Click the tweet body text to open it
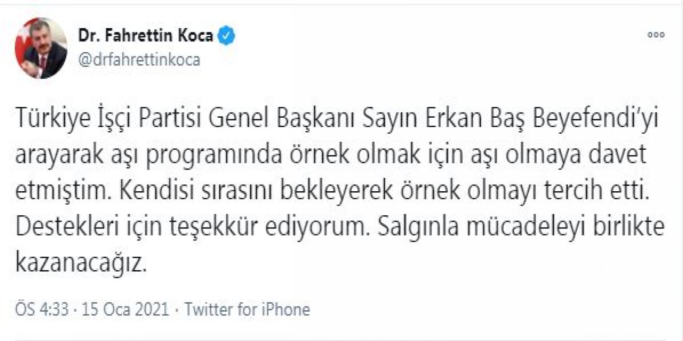 coord(320,186)
